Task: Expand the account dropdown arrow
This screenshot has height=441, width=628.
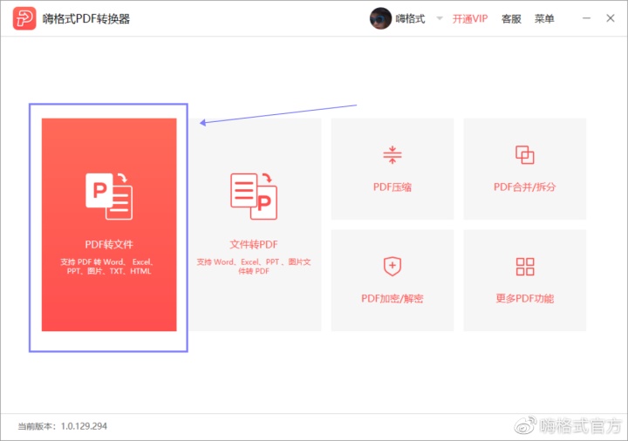Action: 440,18
